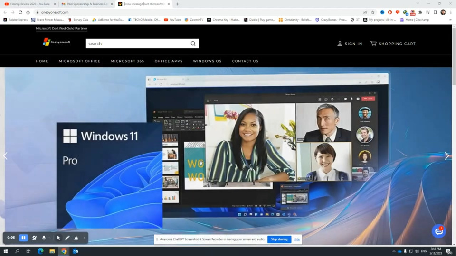The width and height of the screenshot is (456, 256).
Task: Bookmark this page with star icon
Action: [373, 12]
